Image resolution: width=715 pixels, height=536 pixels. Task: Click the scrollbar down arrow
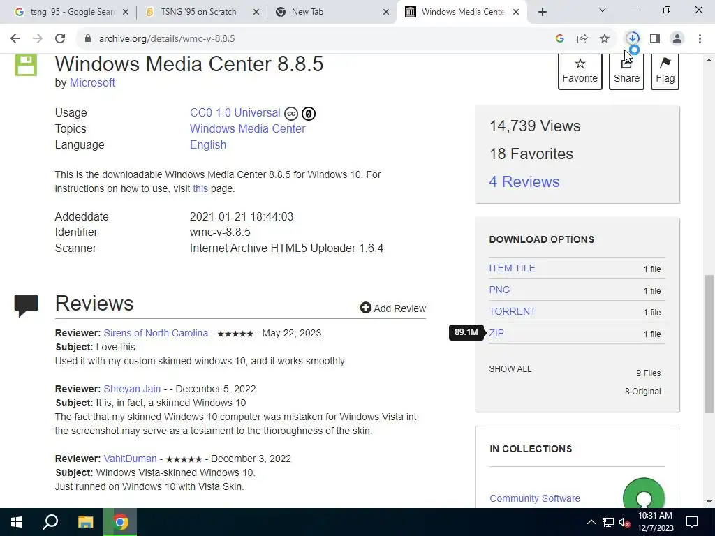[709, 502]
